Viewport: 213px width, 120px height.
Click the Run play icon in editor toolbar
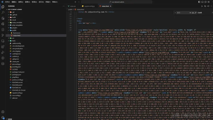(202, 6)
